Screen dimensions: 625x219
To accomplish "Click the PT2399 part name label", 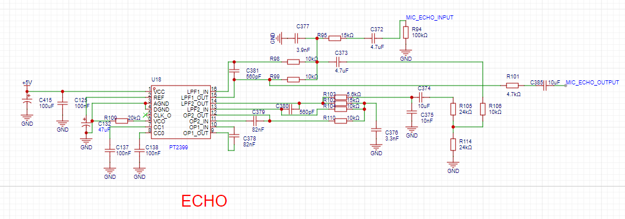I will coord(179,147).
